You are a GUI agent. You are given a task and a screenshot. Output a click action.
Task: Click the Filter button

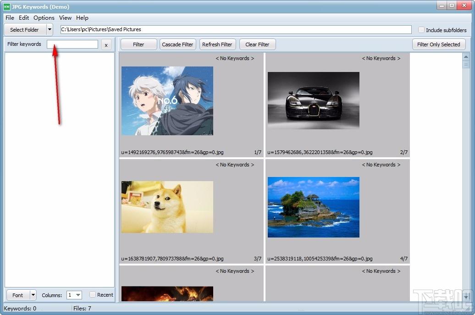138,44
